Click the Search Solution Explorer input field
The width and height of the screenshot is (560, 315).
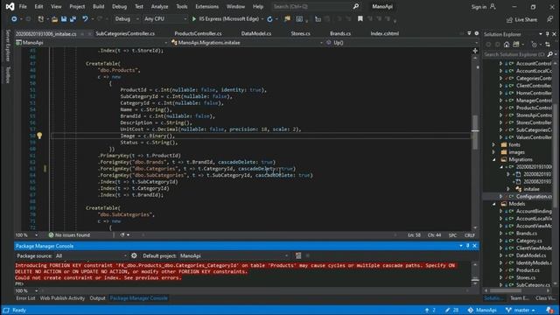[514, 54]
